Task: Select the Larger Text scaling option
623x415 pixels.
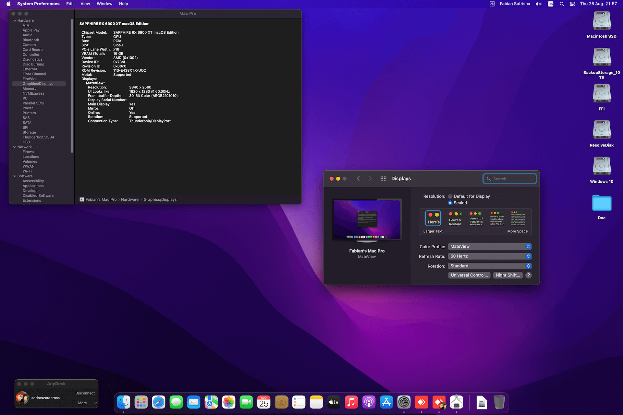Action: click(433, 218)
